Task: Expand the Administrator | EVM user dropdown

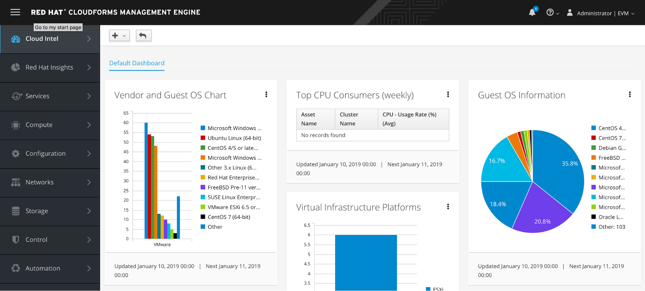Action: click(x=606, y=13)
